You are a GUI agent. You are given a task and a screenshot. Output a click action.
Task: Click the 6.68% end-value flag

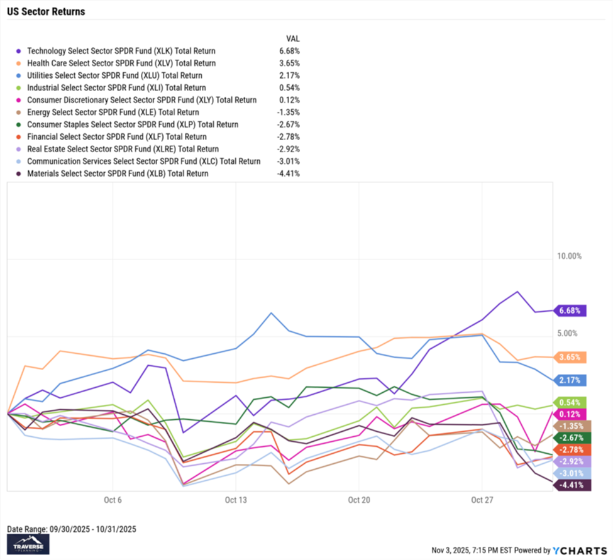[x=570, y=310]
